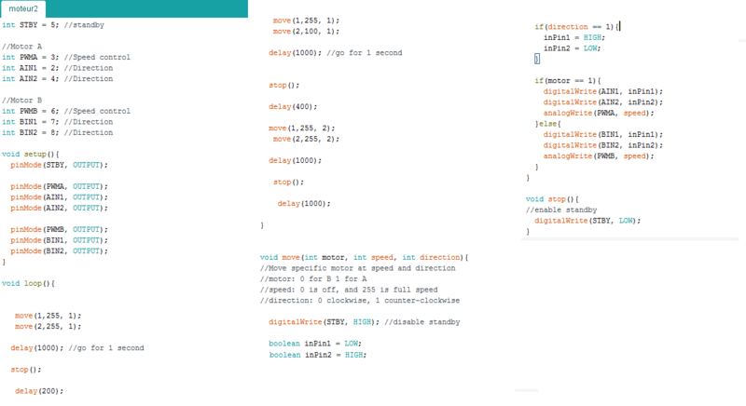The width and height of the screenshot is (746, 406).
Task: Click the 'digitalWrite(BIN2, inPin2);' line
Action: point(602,145)
